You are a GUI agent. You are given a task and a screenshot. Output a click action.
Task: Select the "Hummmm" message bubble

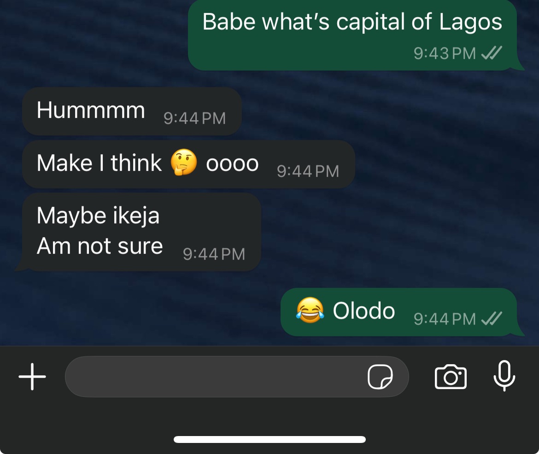tap(91, 111)
